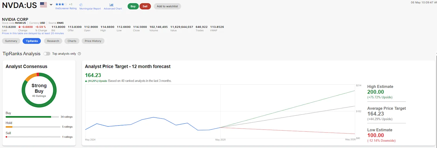This screenshot has width=437, height=148.
Task: Click the help icon beside Top analysts only
Action: point(79,54)
